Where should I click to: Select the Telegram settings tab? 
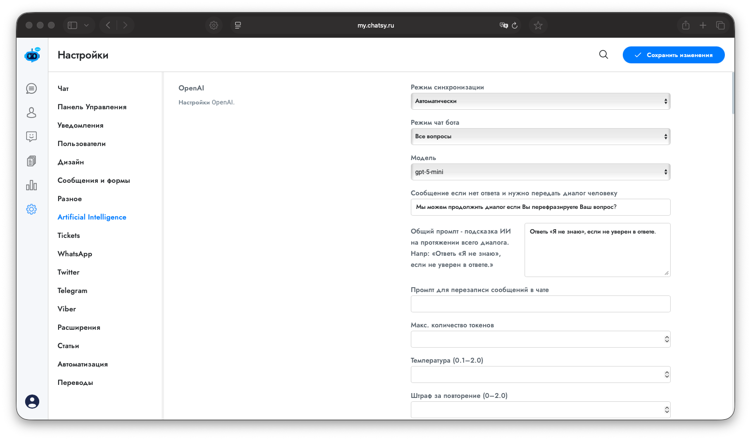[73, 291]
